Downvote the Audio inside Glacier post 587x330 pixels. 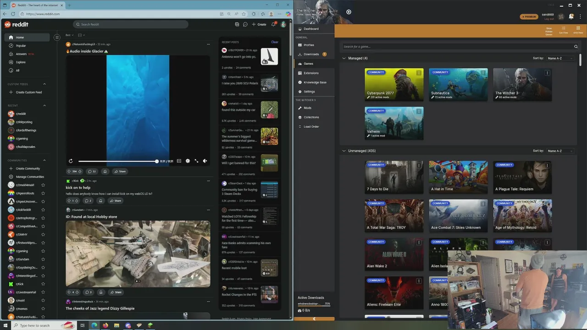pyautogui.click(x=80, y=171)
